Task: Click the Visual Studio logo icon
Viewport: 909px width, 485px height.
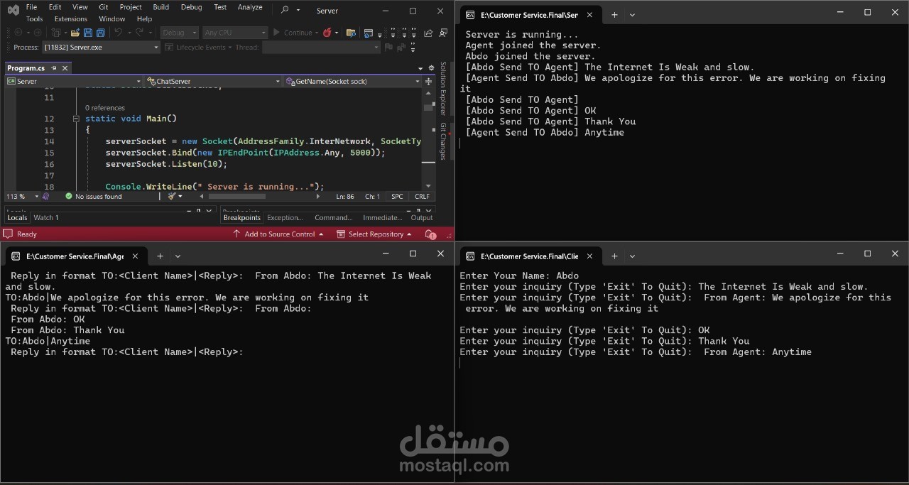Action: click(x=13, y=10)
